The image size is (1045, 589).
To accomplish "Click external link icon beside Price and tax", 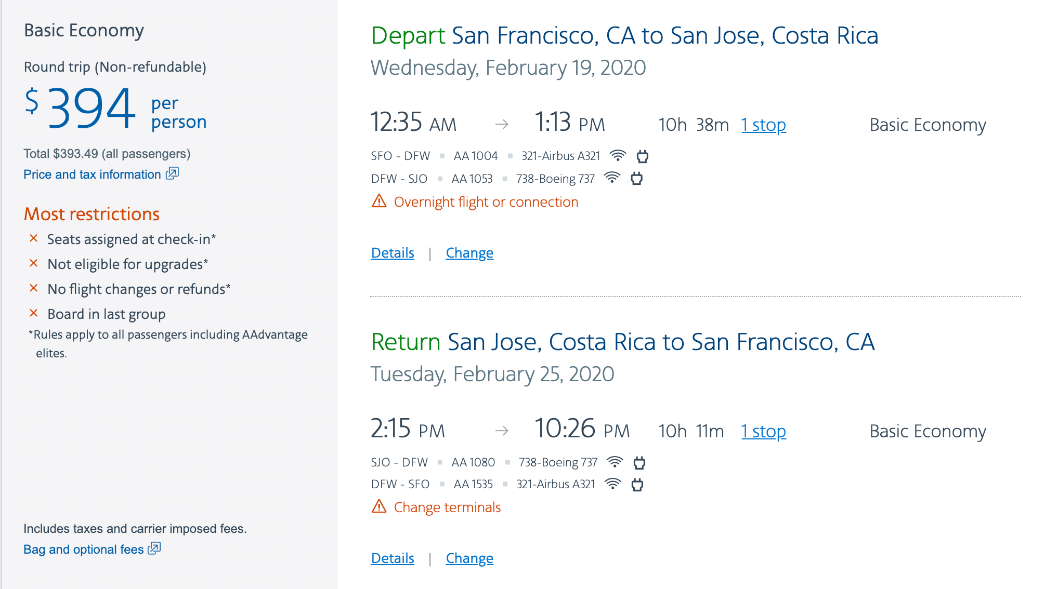I will pyautogui.click(x=172, y=173).
